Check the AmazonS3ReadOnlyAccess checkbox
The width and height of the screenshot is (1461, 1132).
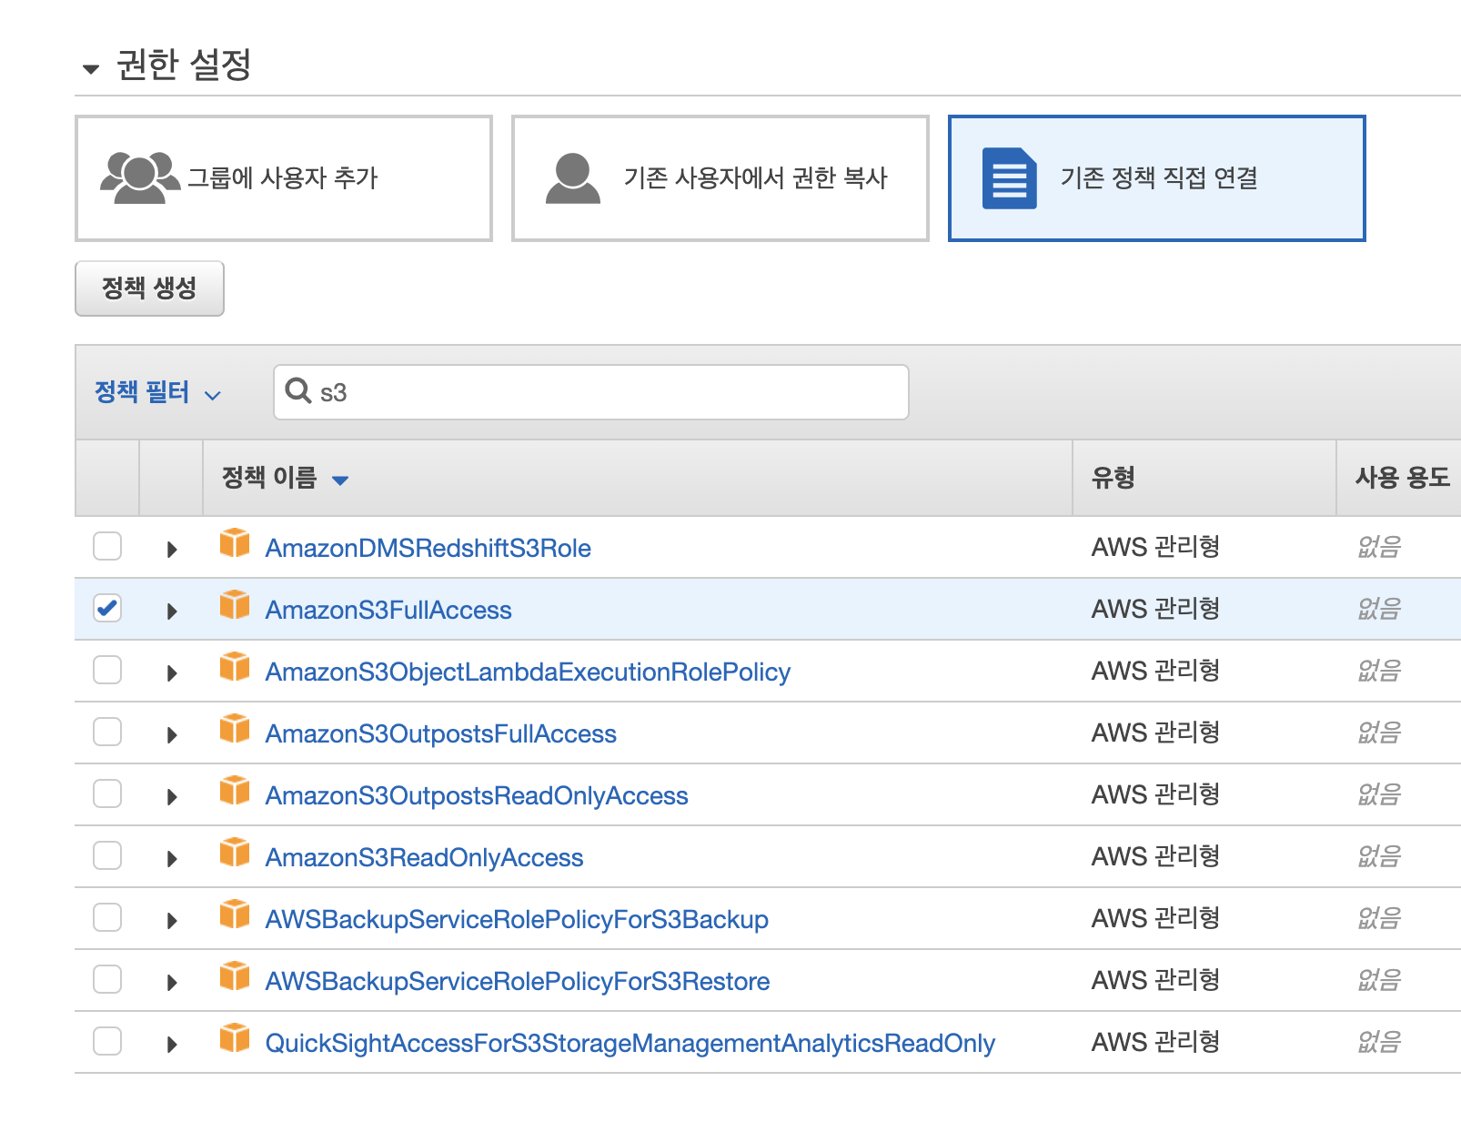107,855
